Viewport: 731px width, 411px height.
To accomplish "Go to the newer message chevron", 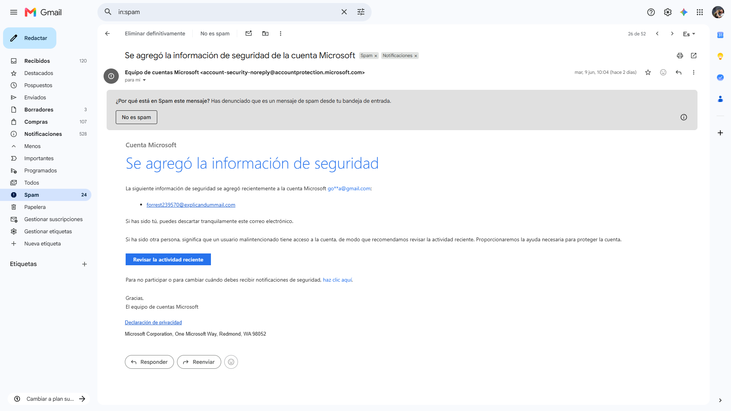I will point(657,33).
